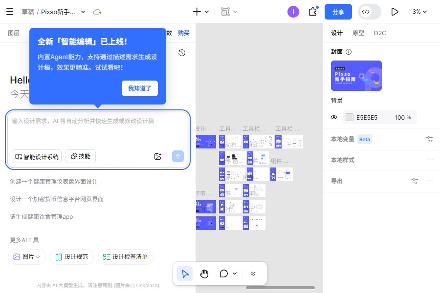Open the user avatar "I"
The image size is (440, 293).
point(293,12)
